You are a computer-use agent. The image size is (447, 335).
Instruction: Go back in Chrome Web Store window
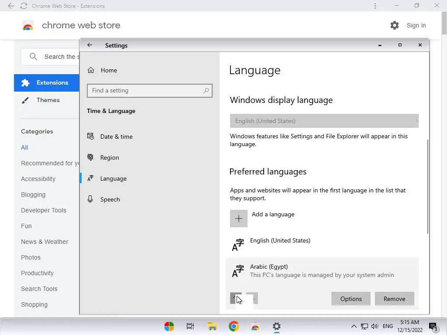[11, 6]
